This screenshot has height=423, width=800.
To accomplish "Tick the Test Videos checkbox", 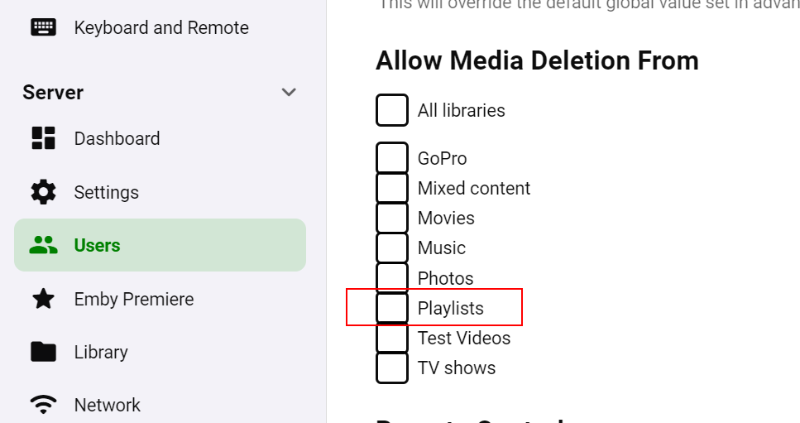I will (392, 338).
